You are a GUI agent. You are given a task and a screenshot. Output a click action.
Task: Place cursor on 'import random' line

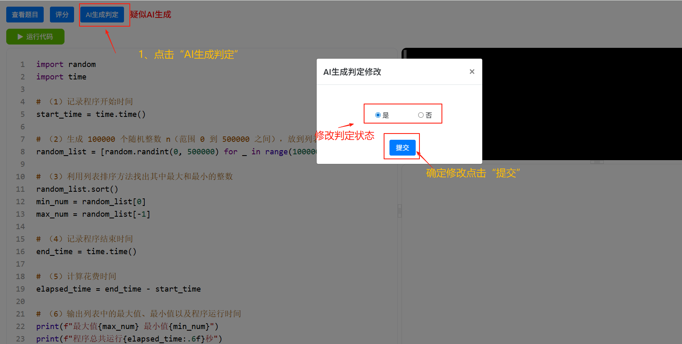point(66,64)
